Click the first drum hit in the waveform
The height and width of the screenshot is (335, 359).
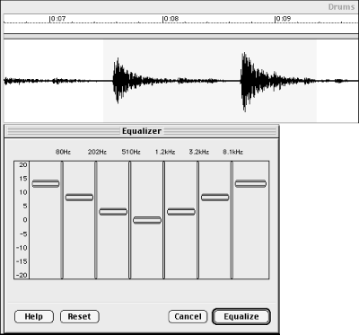point(119,81)
